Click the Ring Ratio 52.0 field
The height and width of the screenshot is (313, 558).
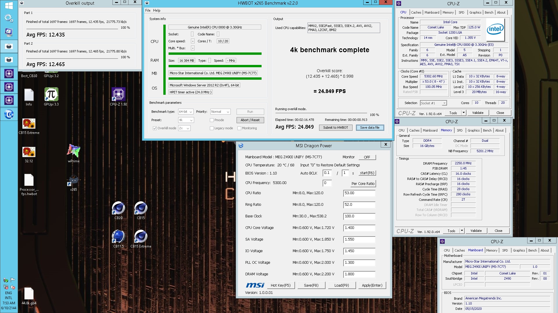pyautogui.click(x=359, y=205)
